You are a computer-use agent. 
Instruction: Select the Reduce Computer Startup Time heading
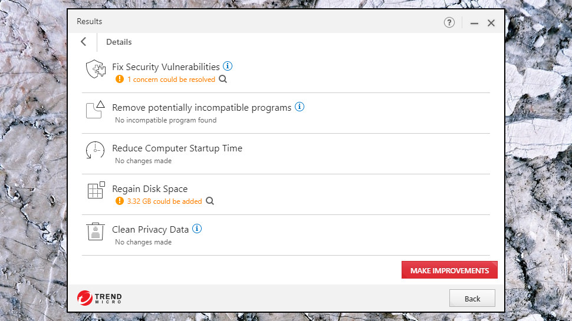(177, 148)
